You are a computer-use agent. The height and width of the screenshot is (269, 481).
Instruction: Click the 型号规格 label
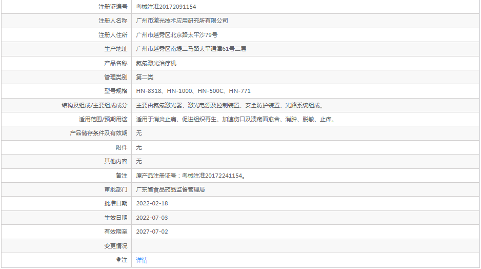(x=116, y=91)
